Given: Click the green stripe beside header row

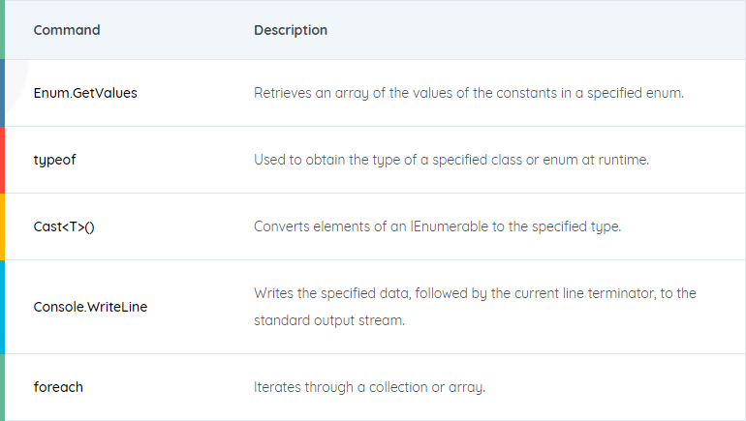Looking at the screenshot, I should pos(2,29).
